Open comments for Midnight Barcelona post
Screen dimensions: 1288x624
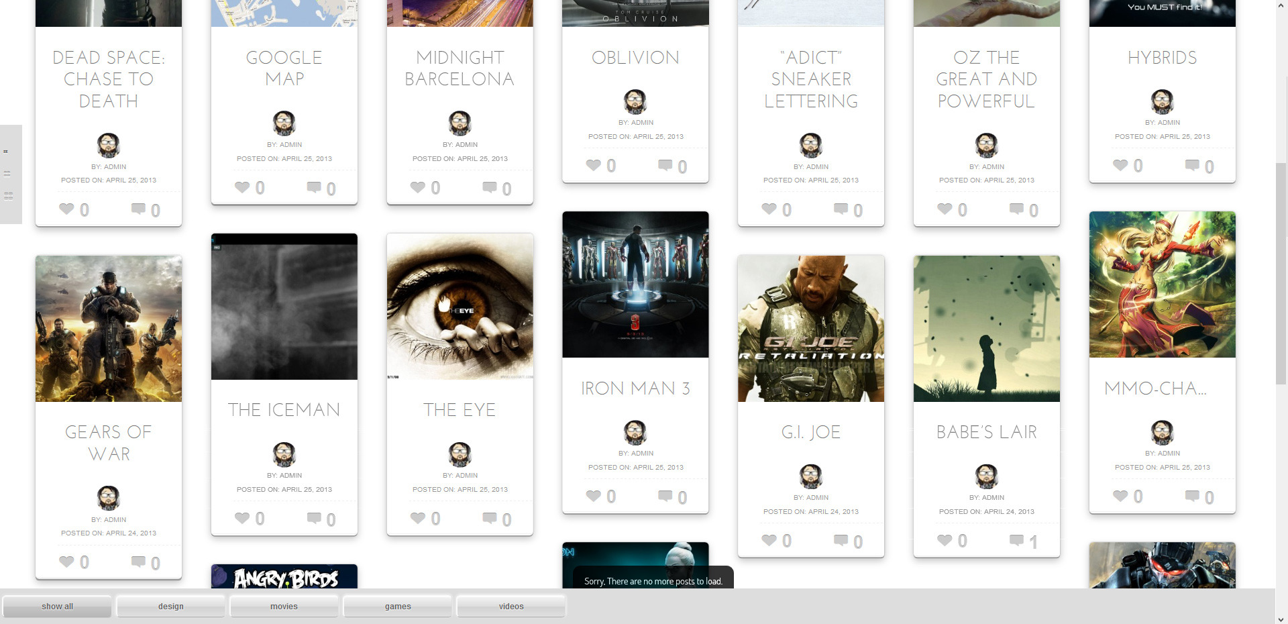point(490,187)
